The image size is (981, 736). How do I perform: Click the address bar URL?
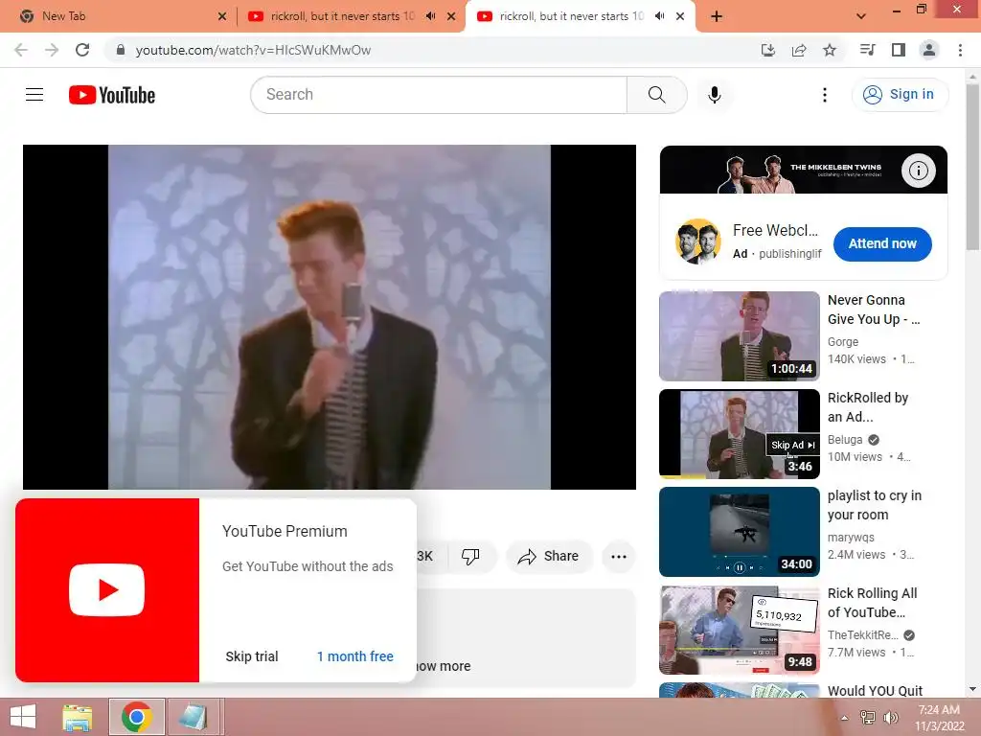pyautogui.click(x=253, y=50)
